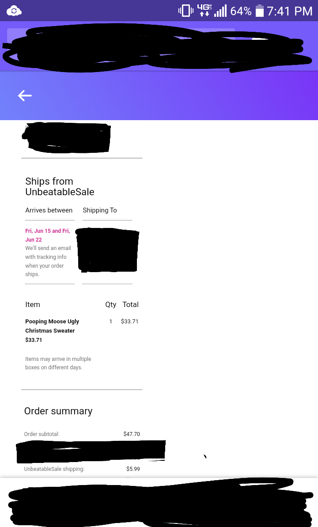Viewport: 318px width, 527px height.
Task: Tap the cloud sync icon in status bar
Action: 14,11
